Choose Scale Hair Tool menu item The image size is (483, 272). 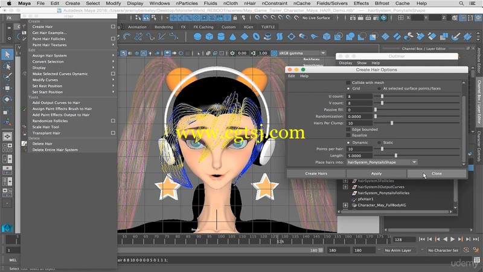(46, 127)
